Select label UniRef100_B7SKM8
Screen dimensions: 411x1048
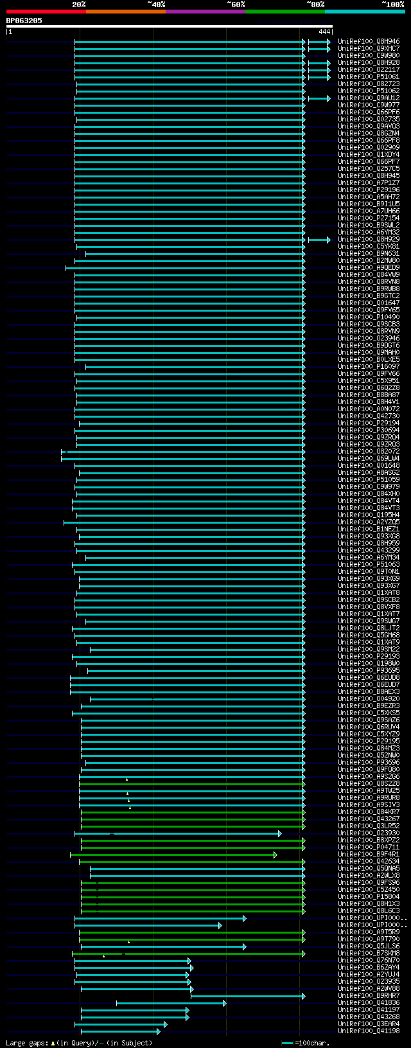click(369, 954)
